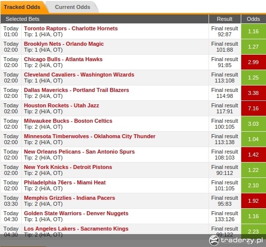Switch to the Current Odds tab
This screenshot has width=266, height=247.
(73, 7)
